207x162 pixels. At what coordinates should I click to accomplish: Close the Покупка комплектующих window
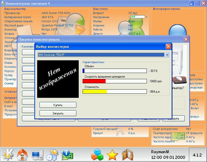click(x=186, y=39)
